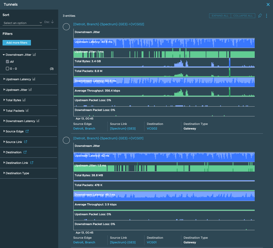273x248 pixels.
Task: Click the Dsc sort direction arrow
Action: point(52,22)
